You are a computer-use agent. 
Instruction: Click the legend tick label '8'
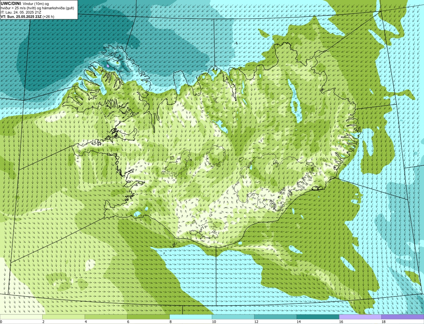pos(171,322)
